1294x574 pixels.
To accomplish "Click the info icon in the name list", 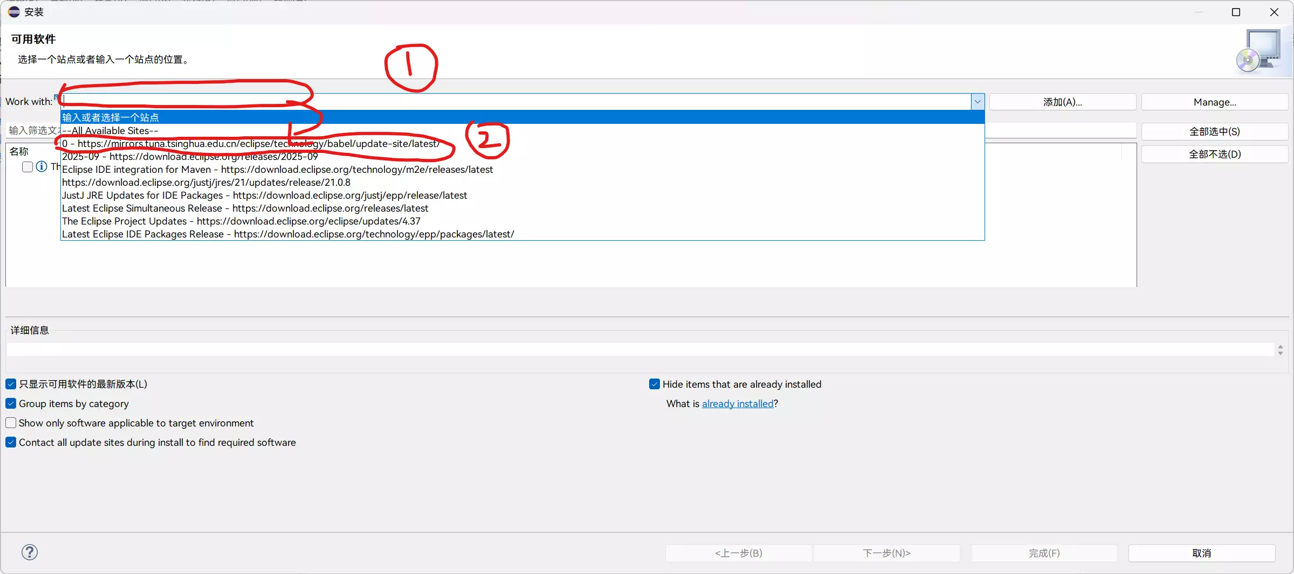I will coord(42,167).
